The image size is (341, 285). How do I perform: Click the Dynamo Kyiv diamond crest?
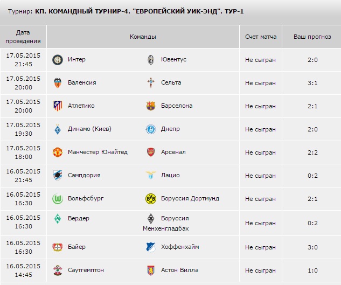coord(58,129)
